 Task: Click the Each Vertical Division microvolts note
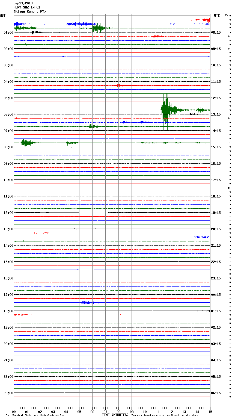35,415
